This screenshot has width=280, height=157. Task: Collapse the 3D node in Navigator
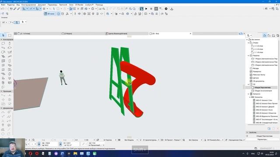(248, 84)
